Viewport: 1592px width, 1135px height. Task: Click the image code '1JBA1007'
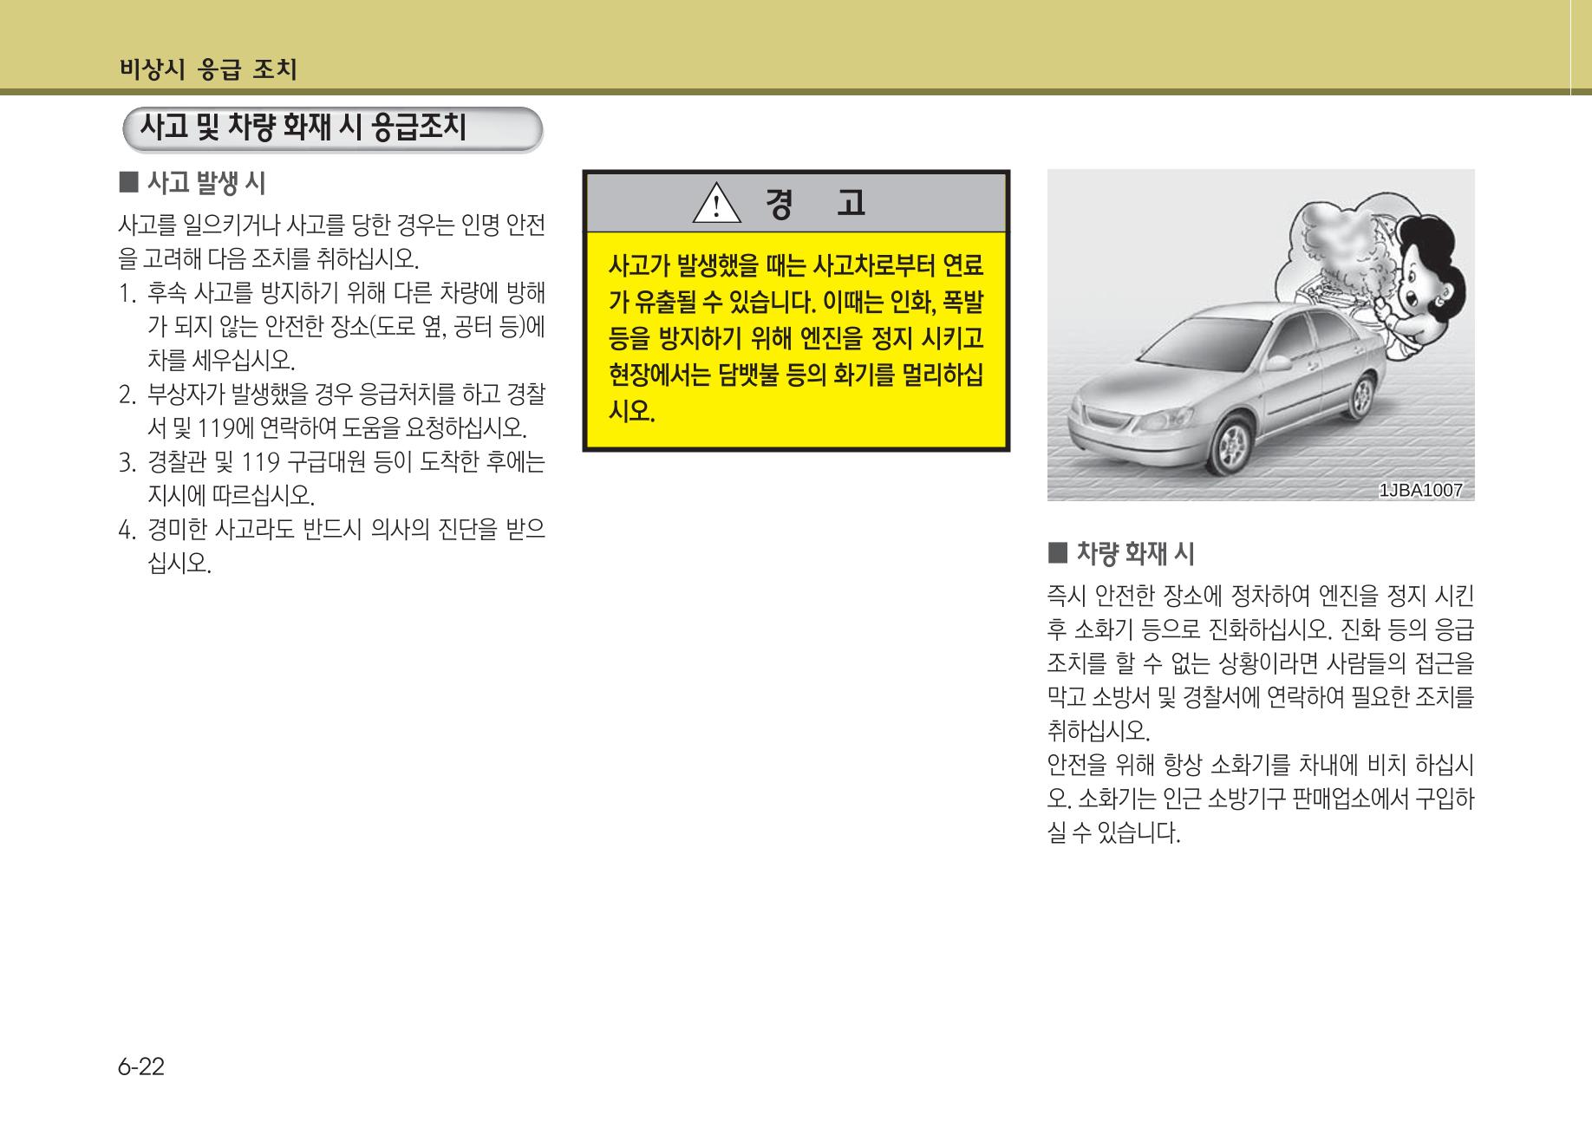[x=1420, y=490]
